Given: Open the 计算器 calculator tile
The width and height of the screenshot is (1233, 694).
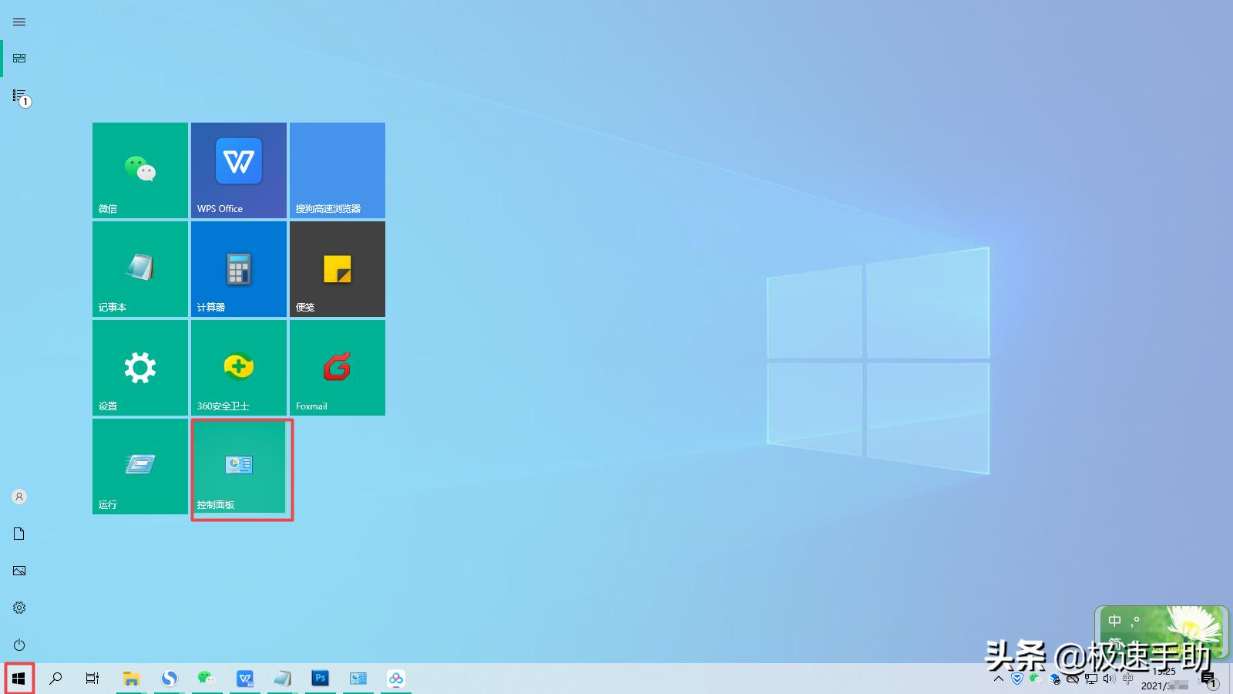Looking at the screenshot, I should (x=238, y=268).
